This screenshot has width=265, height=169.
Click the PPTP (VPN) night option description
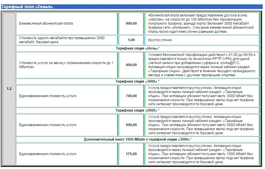[x=201, y=65]
